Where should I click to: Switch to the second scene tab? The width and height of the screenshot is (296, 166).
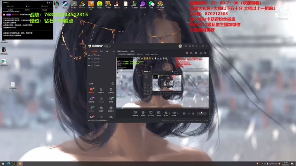[101, 51]
